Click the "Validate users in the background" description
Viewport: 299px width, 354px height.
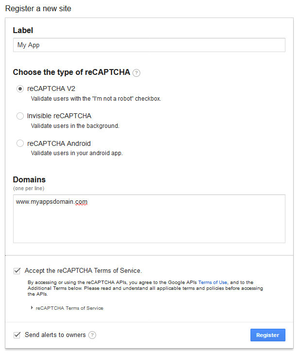tap(75, 126)
